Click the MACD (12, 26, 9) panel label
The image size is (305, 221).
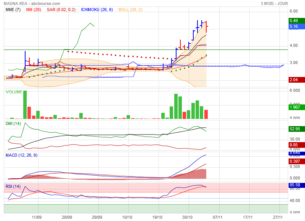[x=21, y=155]
